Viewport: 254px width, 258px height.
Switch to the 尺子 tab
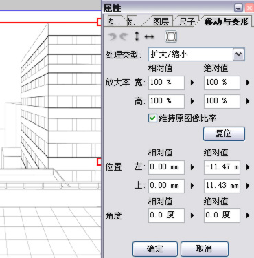pos(187,22)
